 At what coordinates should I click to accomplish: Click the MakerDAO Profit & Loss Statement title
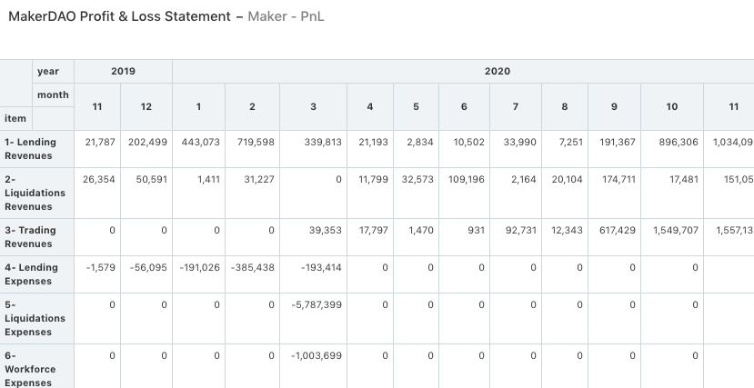(119, 16)
